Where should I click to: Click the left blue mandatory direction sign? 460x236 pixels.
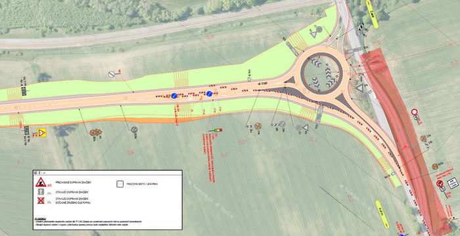click(174, 96)
